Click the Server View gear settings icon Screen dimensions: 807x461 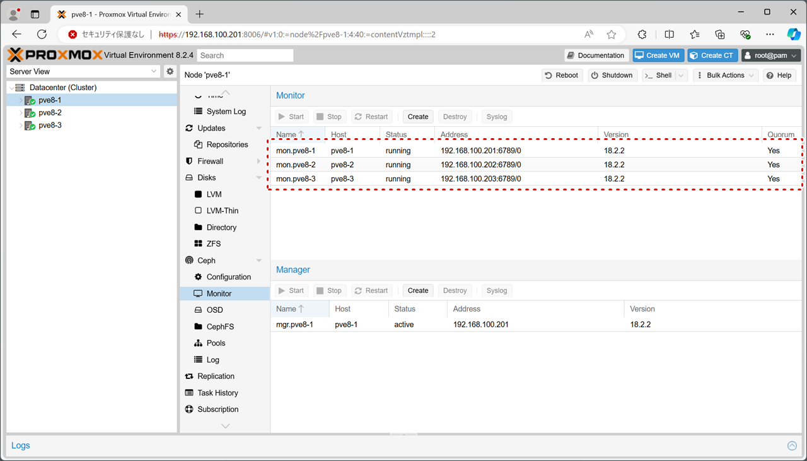coord(170,71)
